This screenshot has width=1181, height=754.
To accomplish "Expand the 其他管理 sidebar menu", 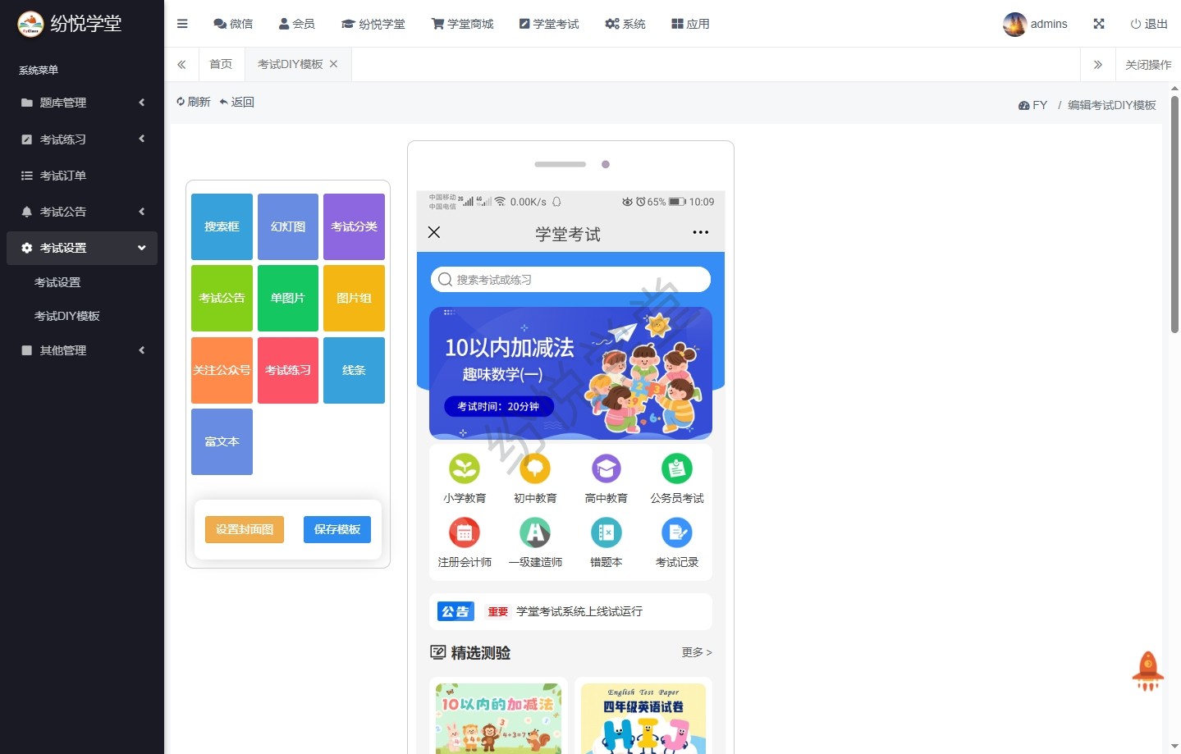I will pyautogui.click(x=82, y=350).
